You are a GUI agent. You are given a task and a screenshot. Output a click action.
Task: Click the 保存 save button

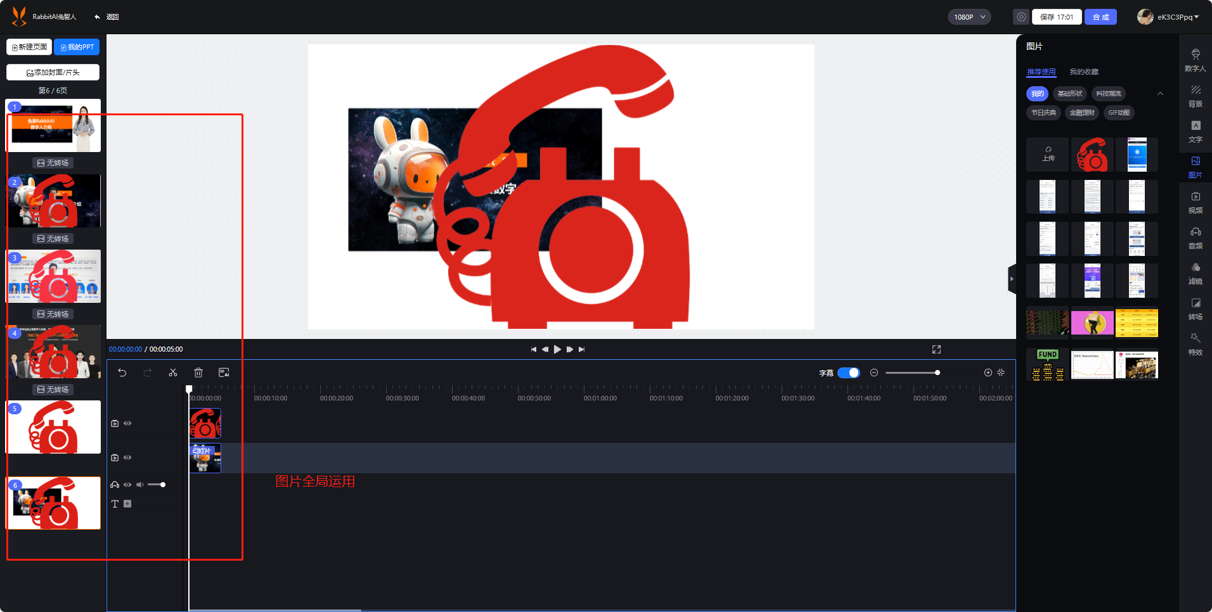point(1057,17)
